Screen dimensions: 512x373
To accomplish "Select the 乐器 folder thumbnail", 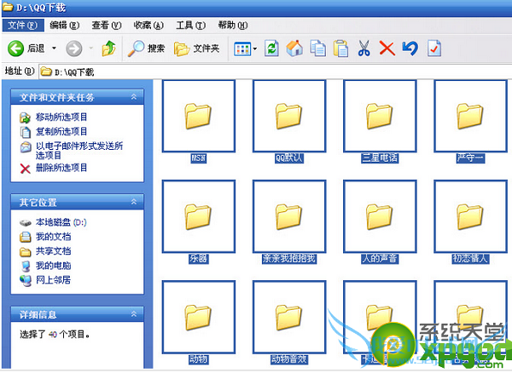I will coord(199,216).
